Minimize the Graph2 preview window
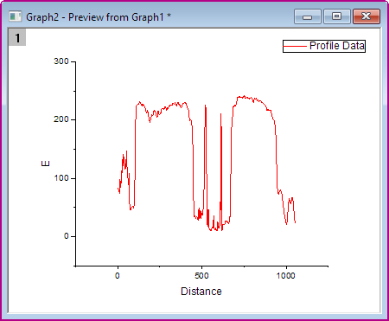 tap(308, 16)
